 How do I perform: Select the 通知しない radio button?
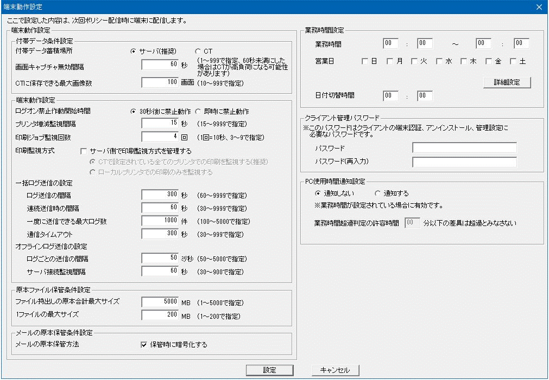(x=318, y=194)
